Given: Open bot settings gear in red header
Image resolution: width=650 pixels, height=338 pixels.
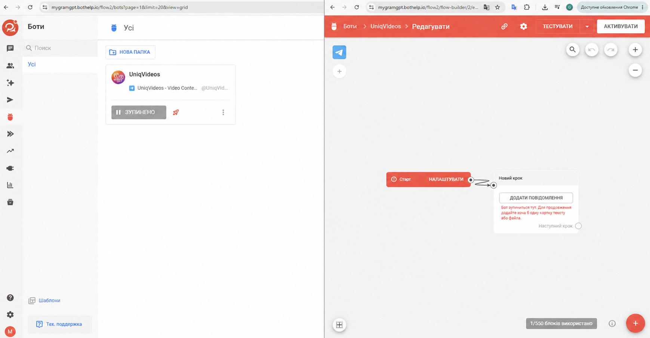Looking at the screenshot, I should [x=524, y=27].
